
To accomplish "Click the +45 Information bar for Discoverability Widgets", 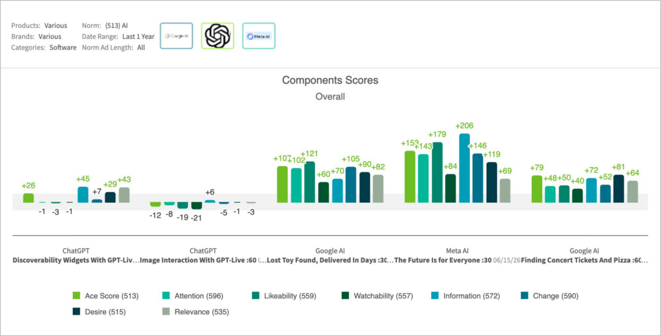I will (83, 194).
